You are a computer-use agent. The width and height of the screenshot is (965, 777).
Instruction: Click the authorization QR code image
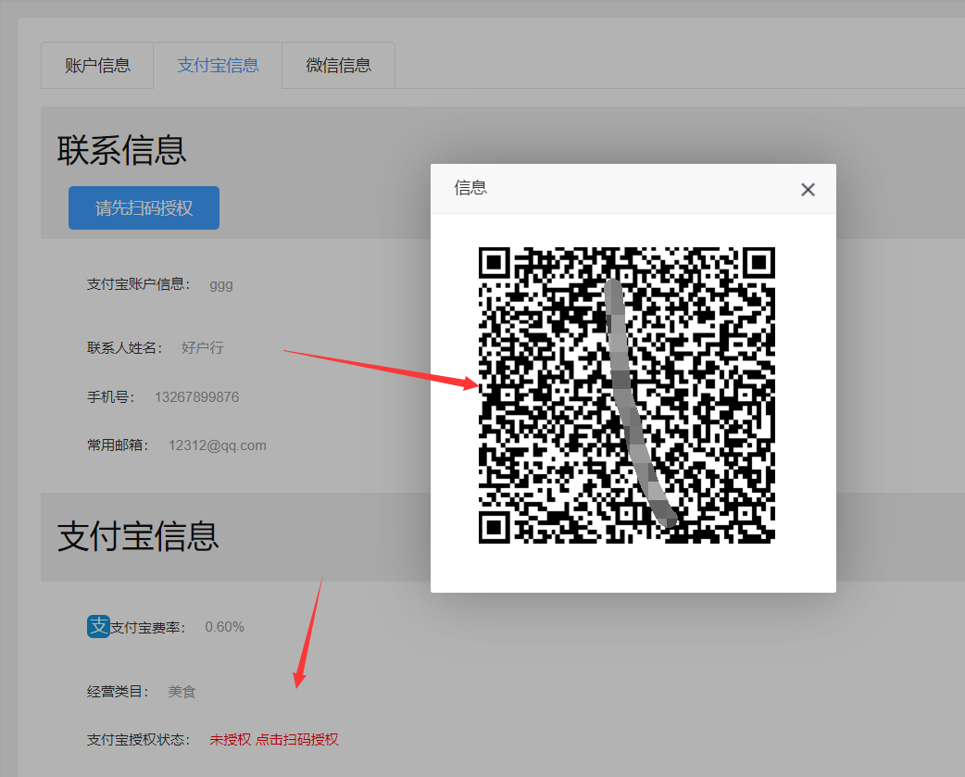coord(627,395)
